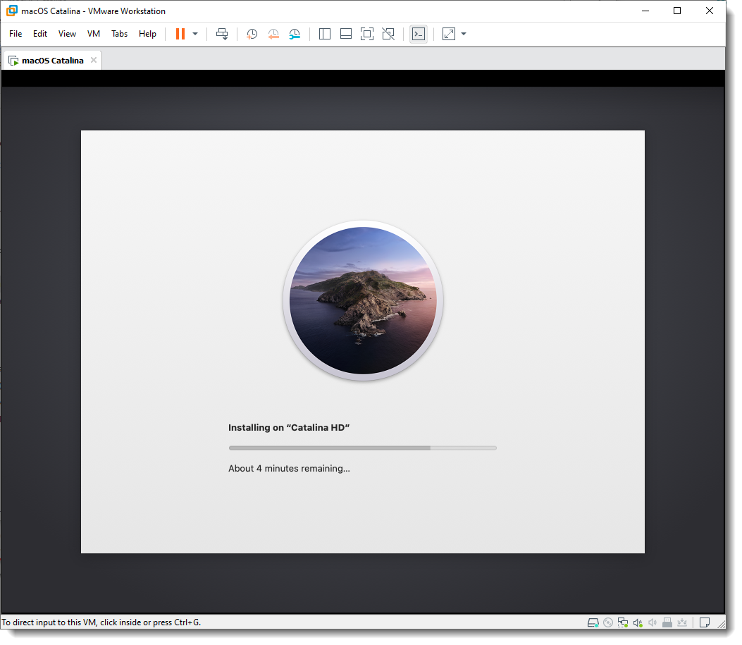Viewport: 742px width, 645px height.
Task: Open the power options dropdown arrow
Action: (x=195, y=34)
